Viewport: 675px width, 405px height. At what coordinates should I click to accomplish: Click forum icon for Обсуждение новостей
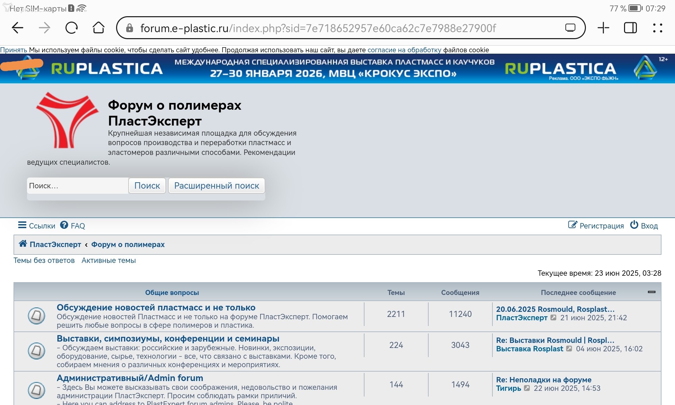pos(36,316)
